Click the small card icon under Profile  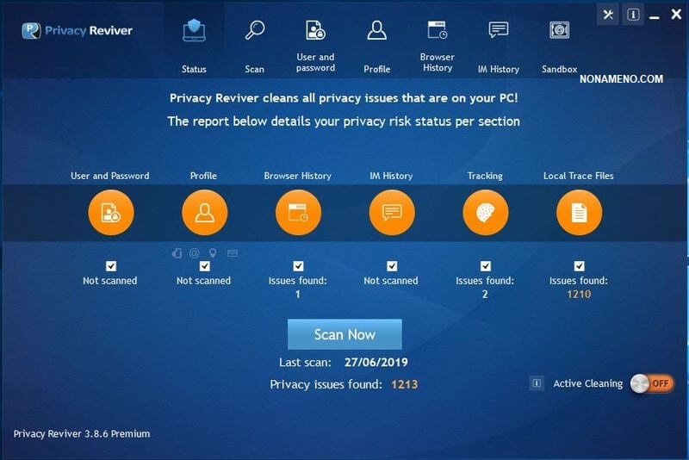click(233, 253)
